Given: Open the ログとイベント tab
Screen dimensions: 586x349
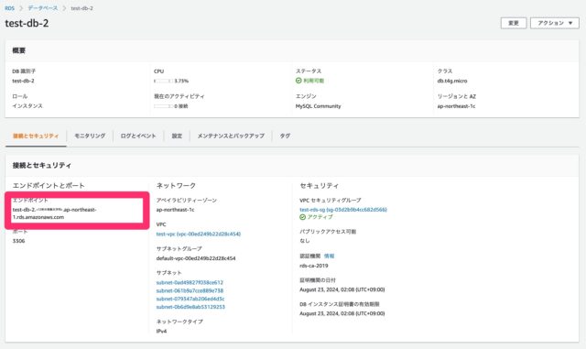Looking at the screenshot, I should point(138,136).
